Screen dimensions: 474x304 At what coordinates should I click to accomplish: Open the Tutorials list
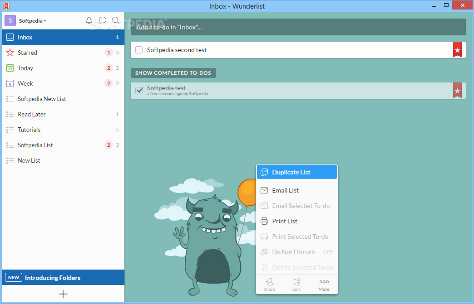point(63,130)
